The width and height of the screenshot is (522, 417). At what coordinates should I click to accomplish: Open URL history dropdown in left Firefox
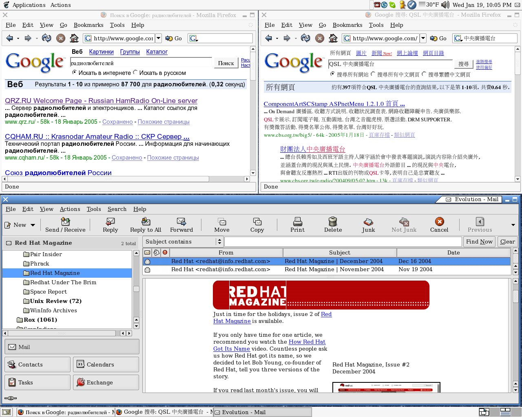tap(158, 38)
